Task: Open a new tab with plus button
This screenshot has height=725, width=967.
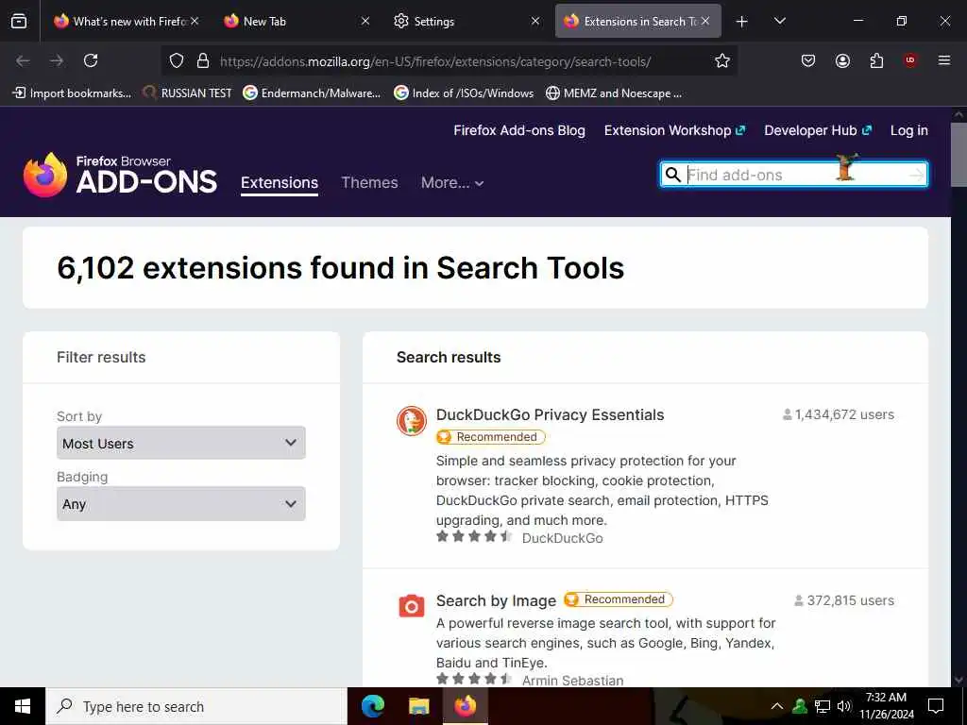Action: tap(742, 21)
